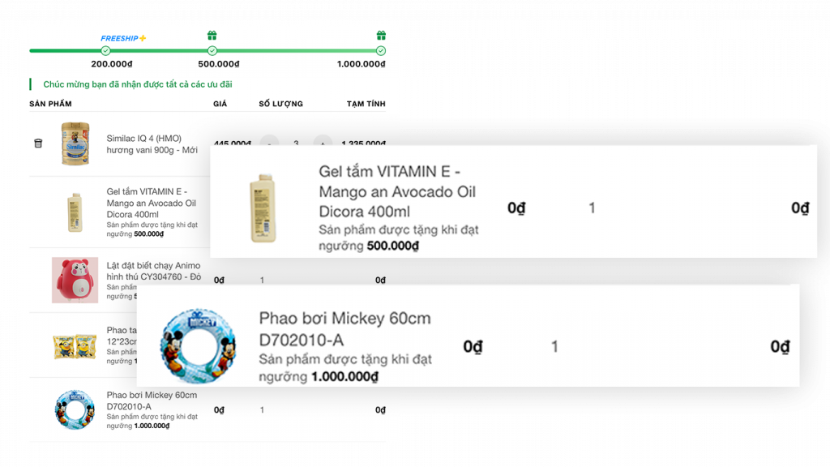Image resolution: width=830 pixels, height=467 pixels.
Task: Open Lật đật biết chạy Animo product link
Action: pos(153,271)
